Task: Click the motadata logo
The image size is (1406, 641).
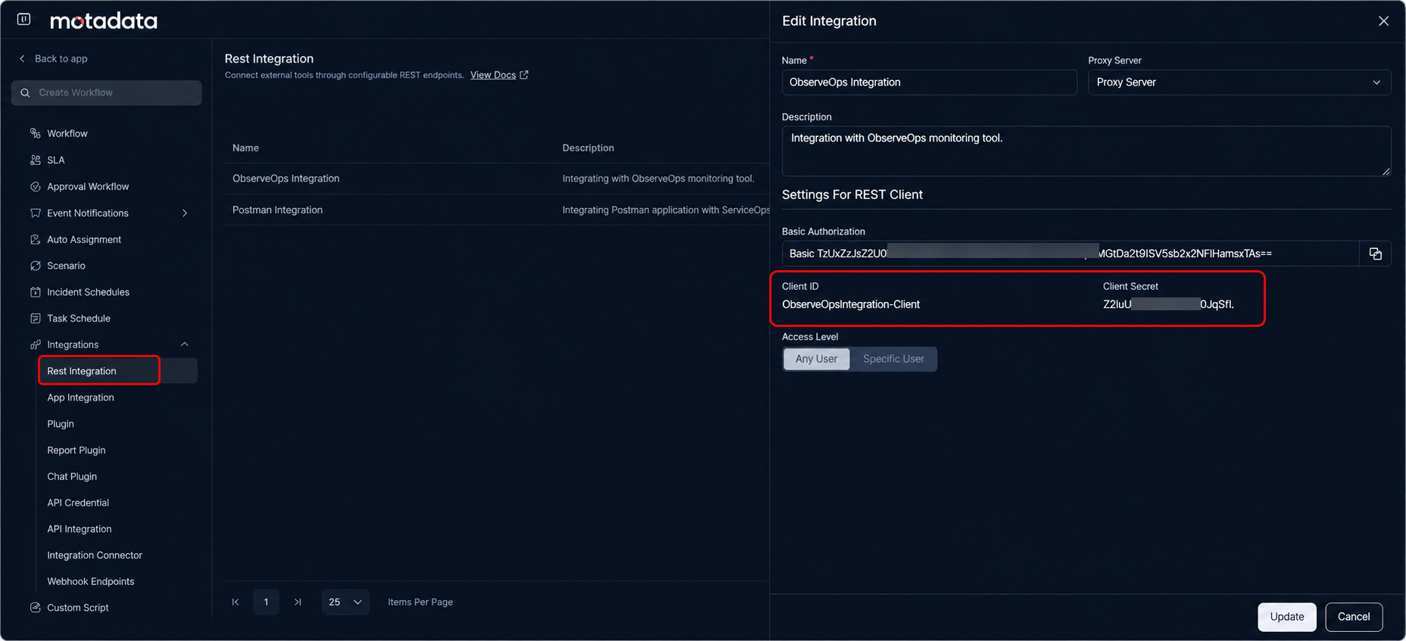Action: [x=104, y=21]
